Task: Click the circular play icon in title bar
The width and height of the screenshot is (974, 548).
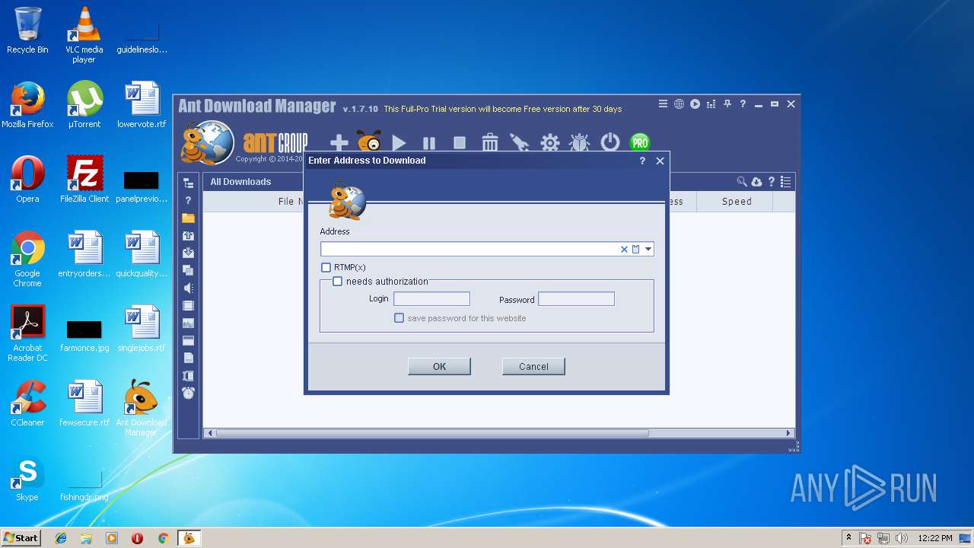Action: pyautogui.click(x=695, y=104)
